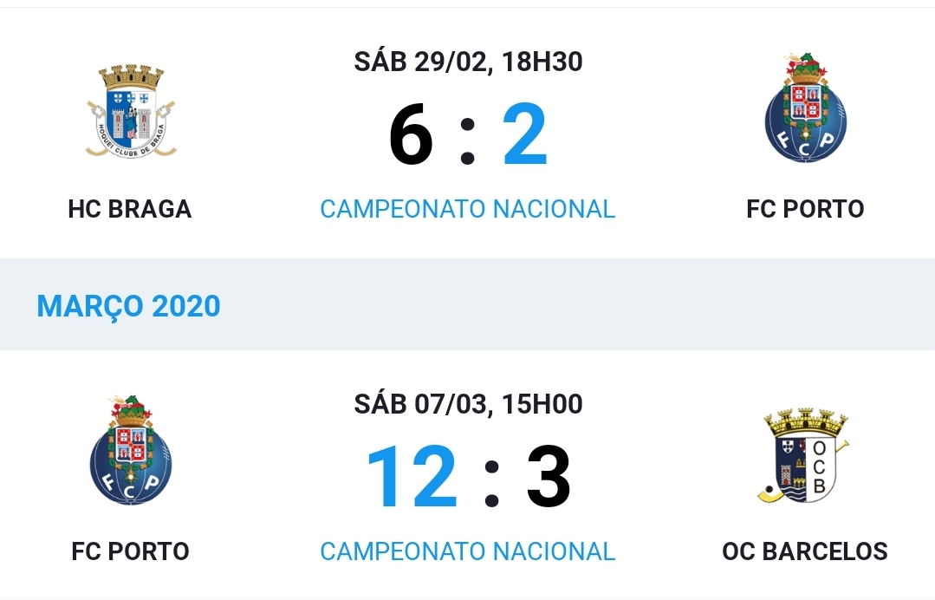Click the 3 score for Barcelos
This screenshot has height=600, width=935.
pyautogui.click(x=548, y=477)
